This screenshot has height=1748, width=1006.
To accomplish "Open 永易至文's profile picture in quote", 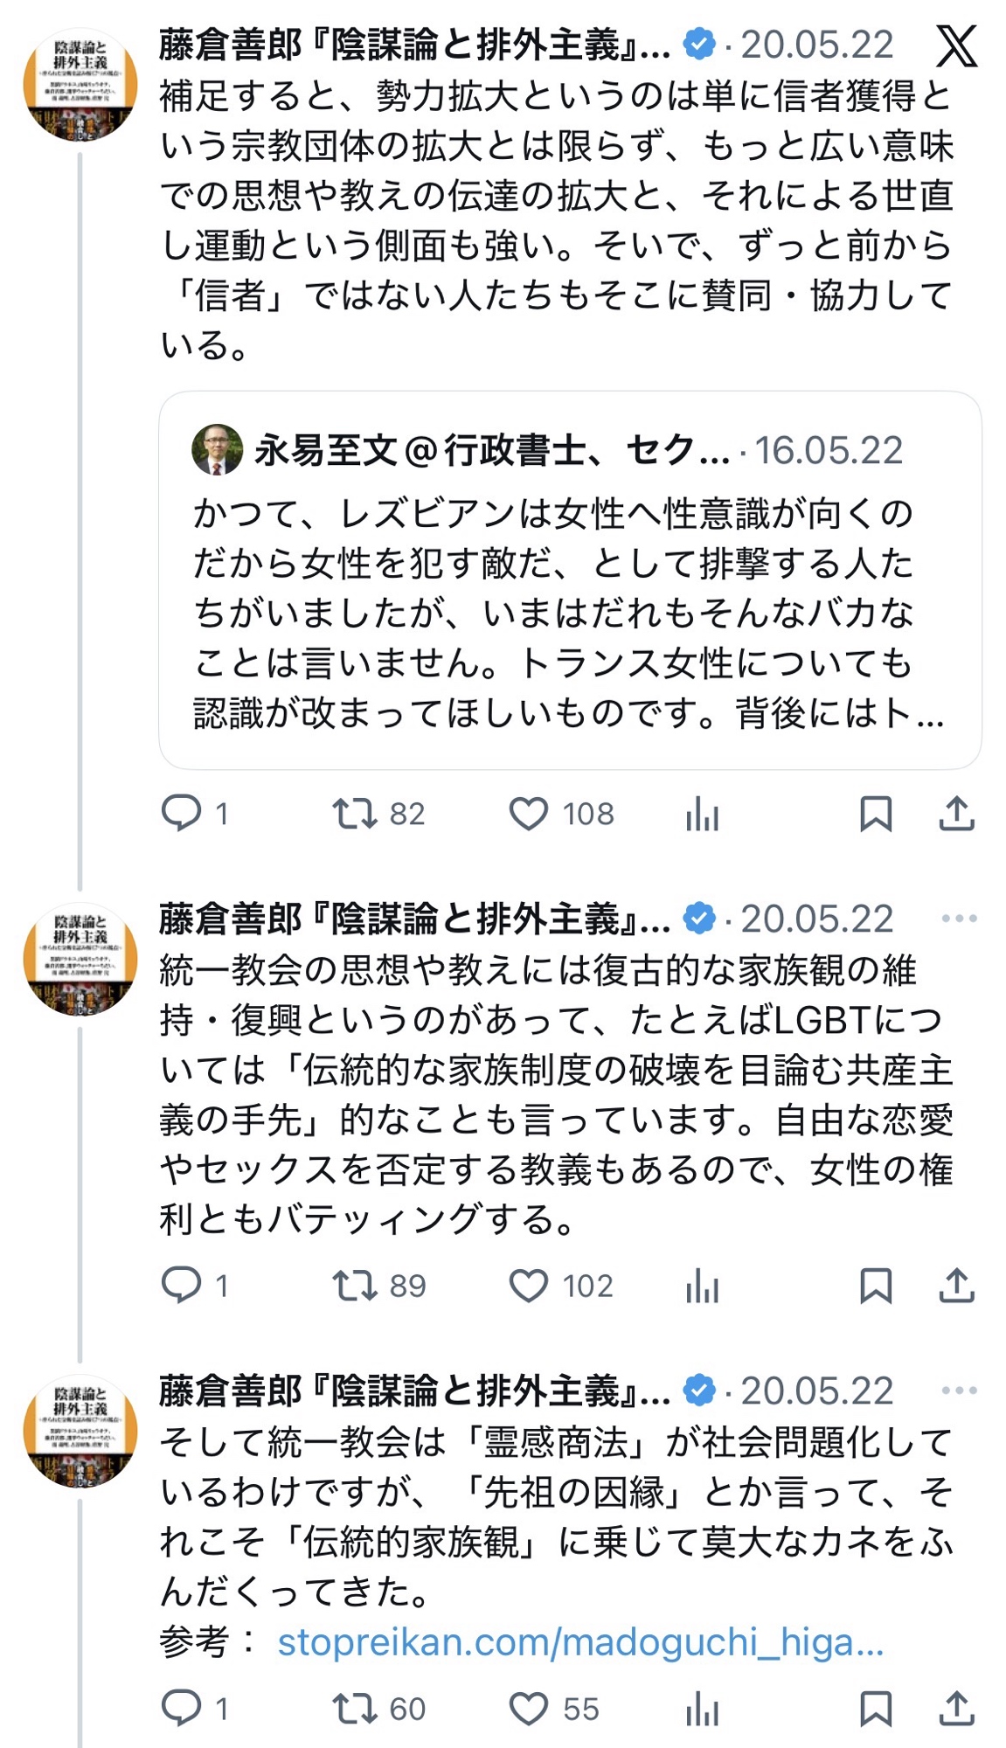I will point(217,450).
